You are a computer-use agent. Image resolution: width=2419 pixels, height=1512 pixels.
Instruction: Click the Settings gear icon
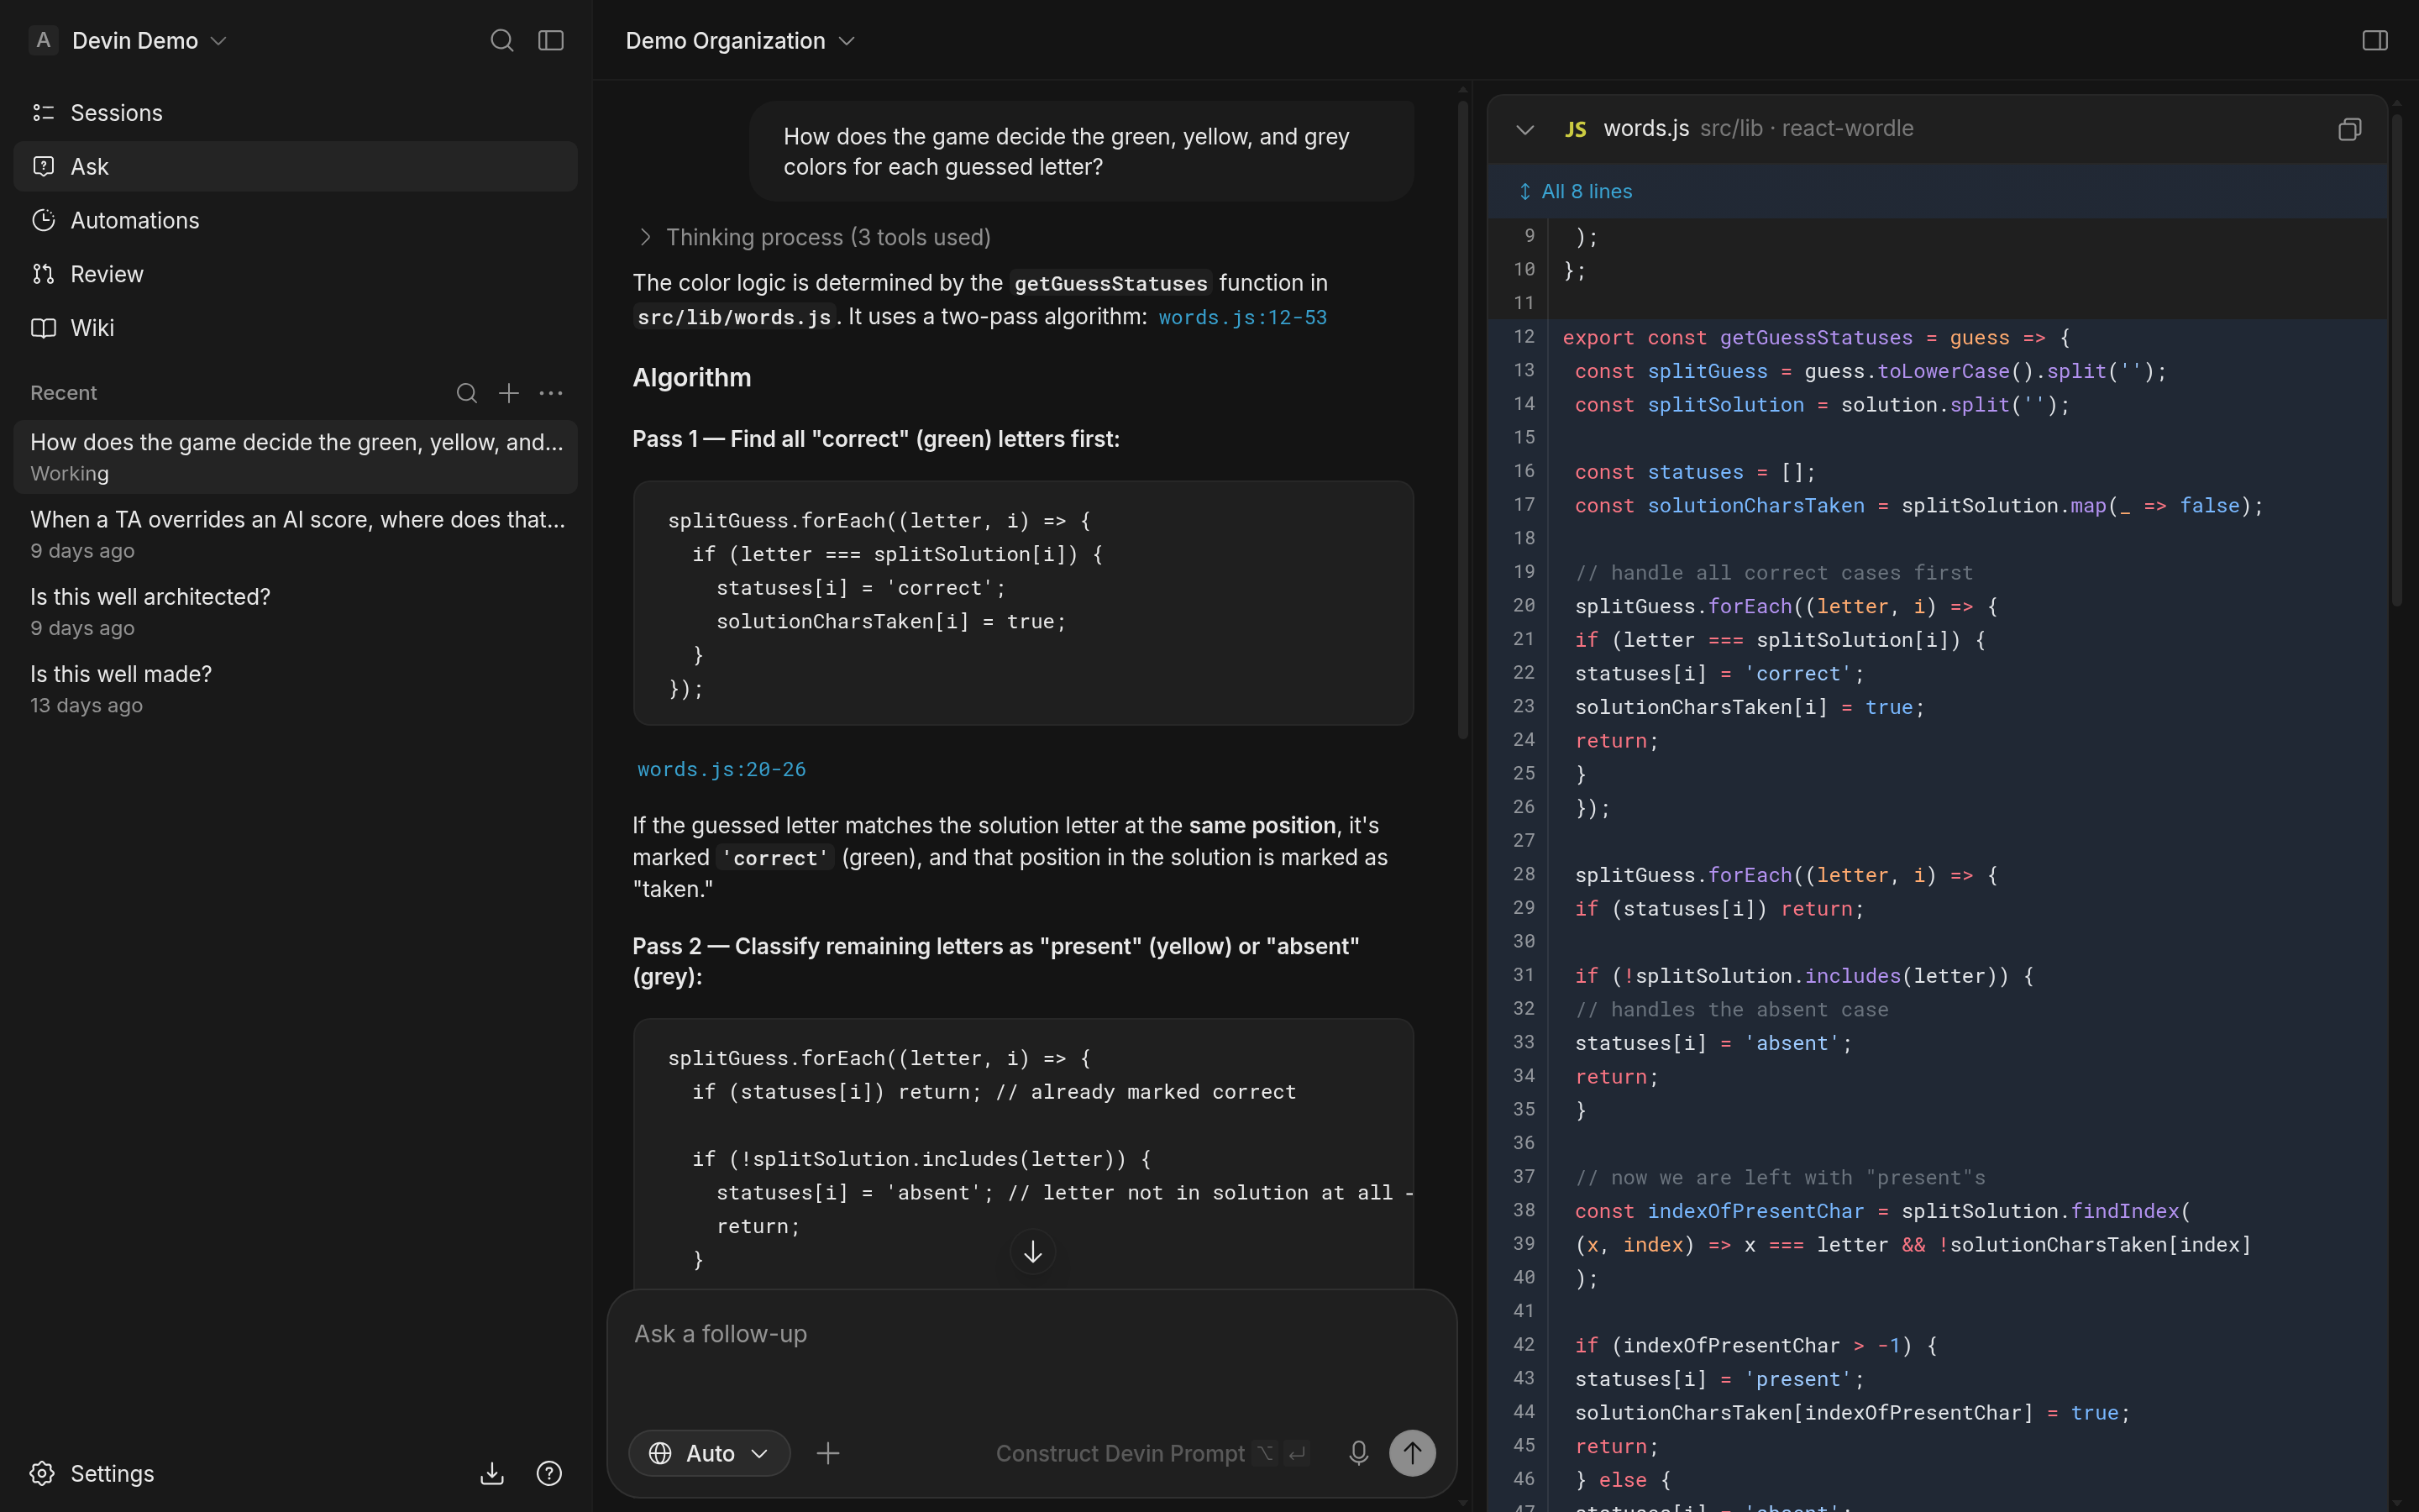pos(42,1473)
